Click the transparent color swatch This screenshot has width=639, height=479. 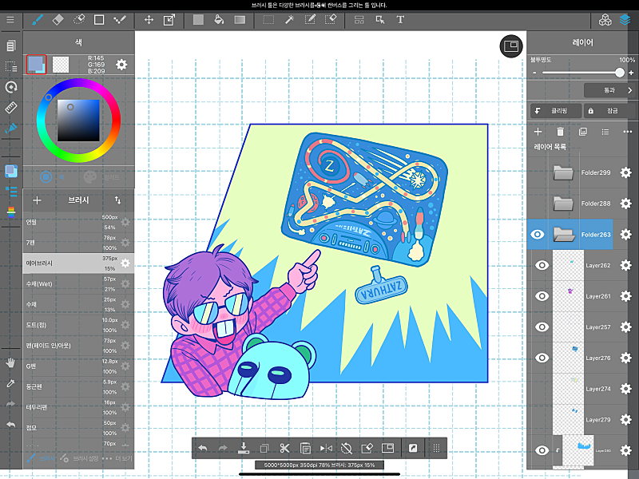[x=62, y=65]
